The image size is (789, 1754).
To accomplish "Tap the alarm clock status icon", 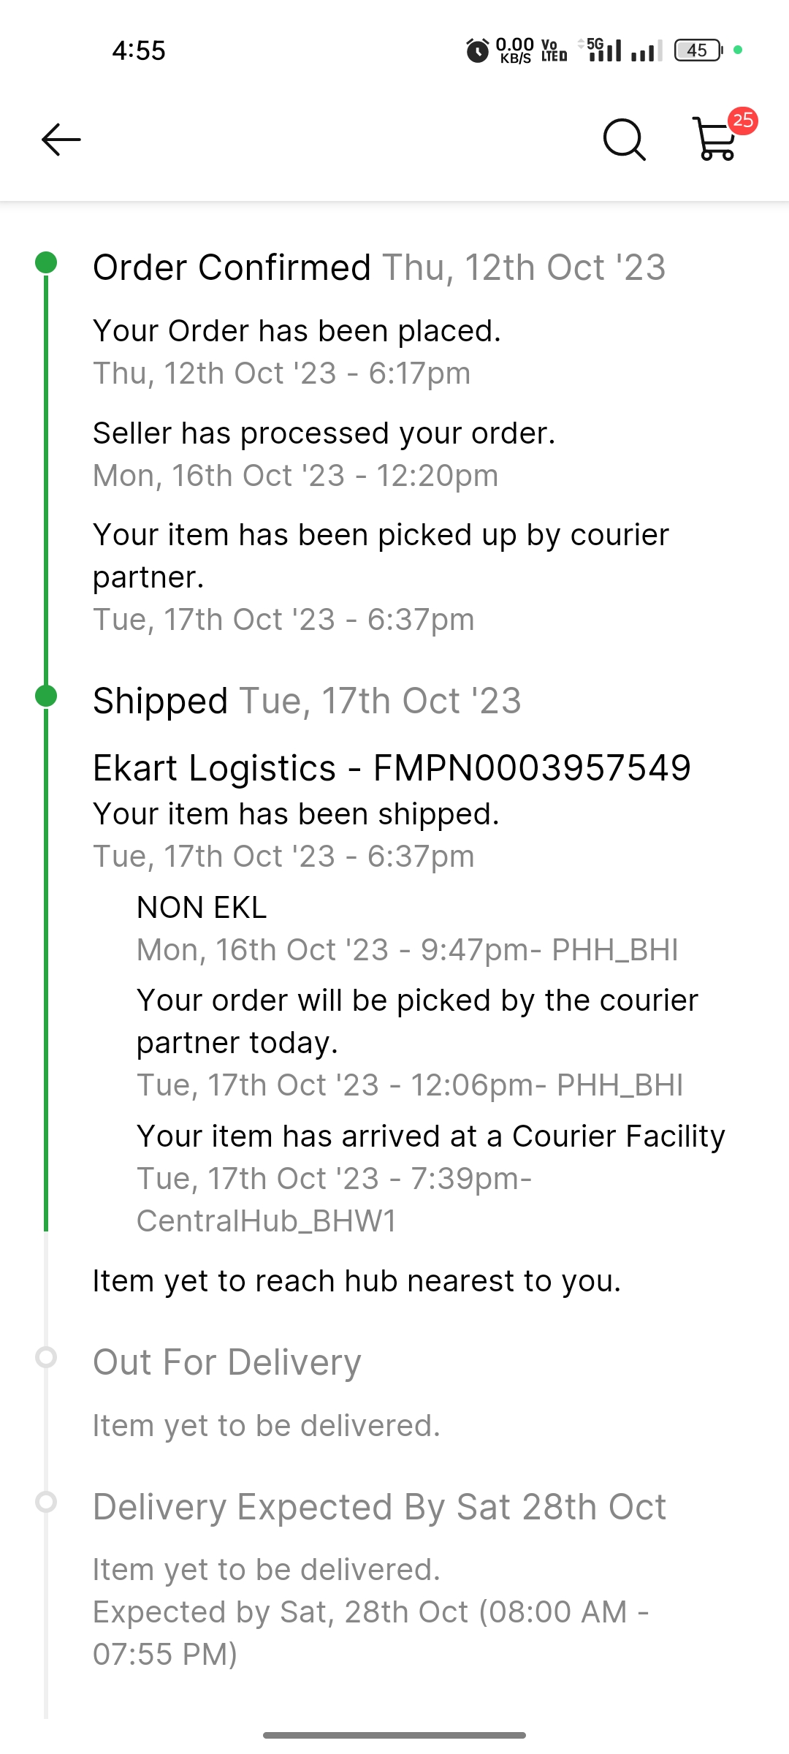I will click(477, 50).
